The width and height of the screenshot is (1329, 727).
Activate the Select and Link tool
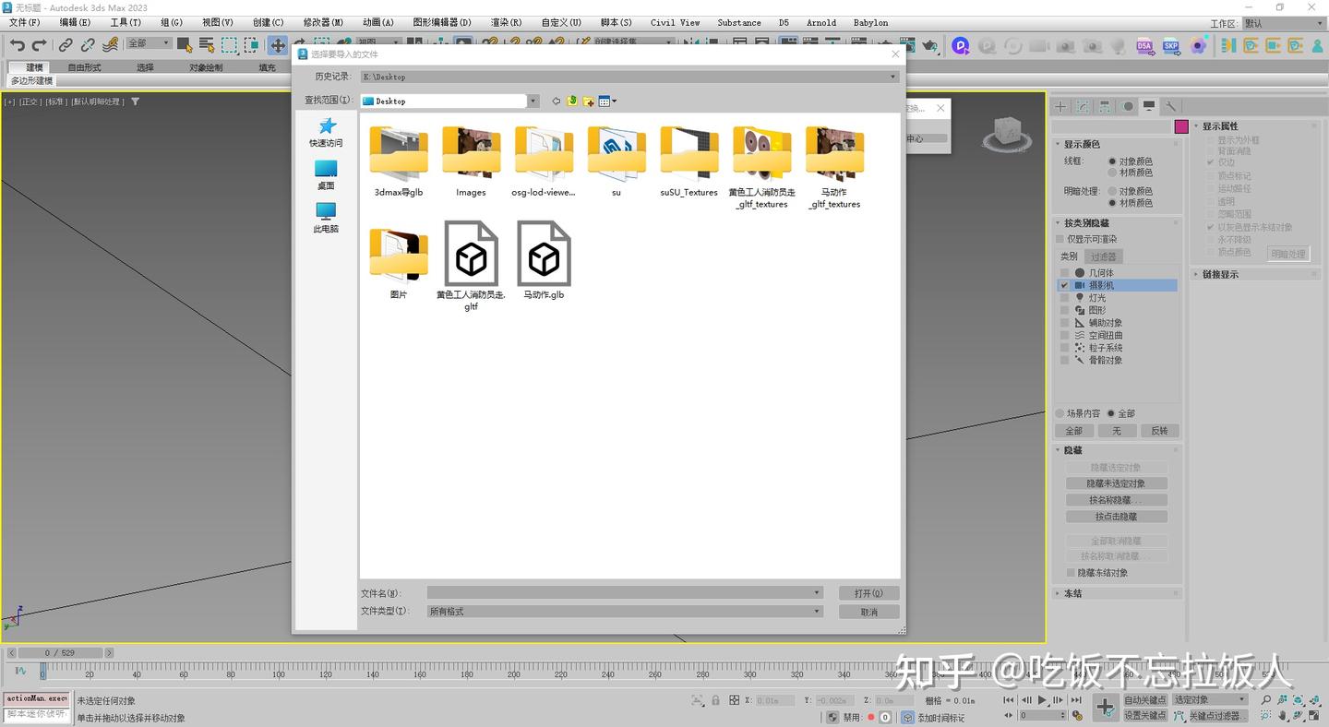(66, 44)
